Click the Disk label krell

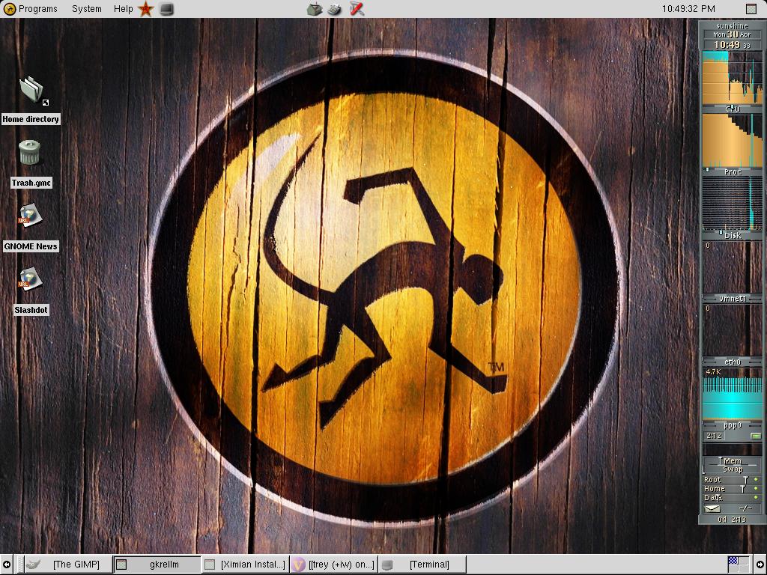click(733, 235)
